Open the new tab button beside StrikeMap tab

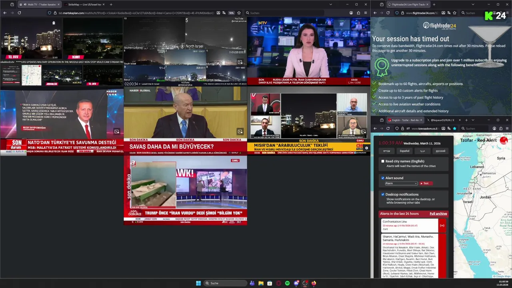point(111,4)
